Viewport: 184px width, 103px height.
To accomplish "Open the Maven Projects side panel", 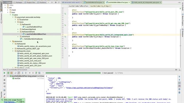I will pyautogui.click(x=183, y=19).
